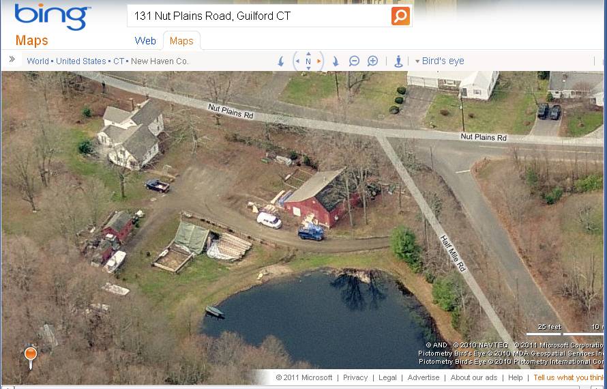Zoom in using the plus magnifier

372,61
